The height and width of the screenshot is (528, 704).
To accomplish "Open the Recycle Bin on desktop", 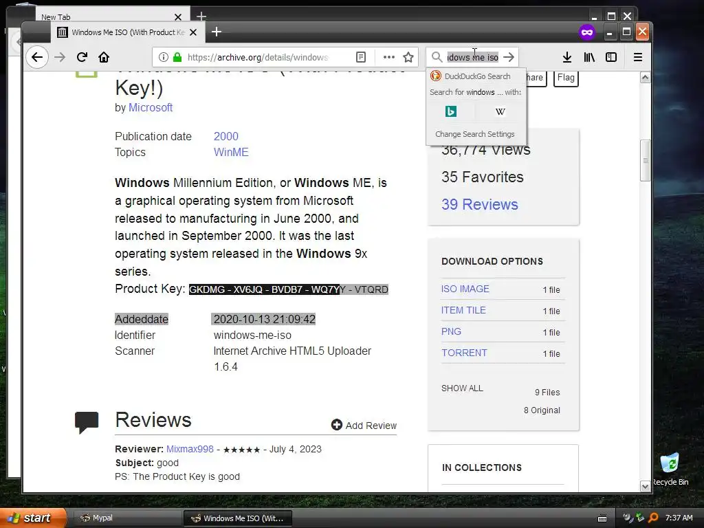I will click(670, 469).
